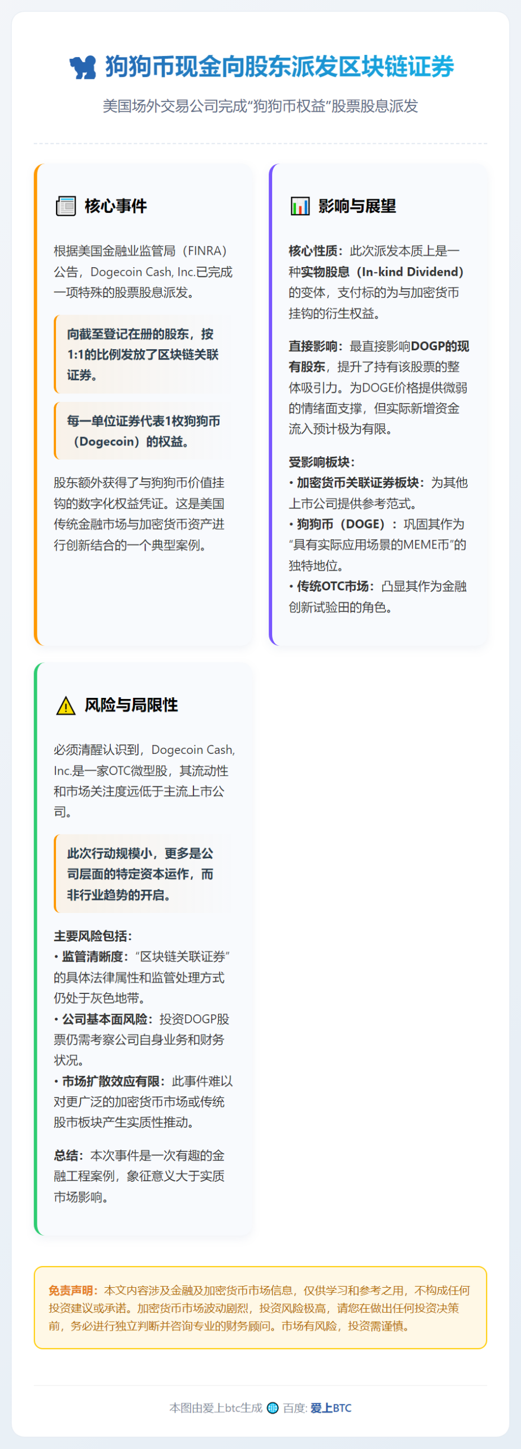
Task: Click the footer text 本图由爱上btc生成
Action: pos(216,1408)
